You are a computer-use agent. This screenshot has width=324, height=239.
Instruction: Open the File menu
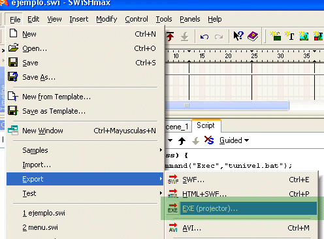[x=15, y=20]
